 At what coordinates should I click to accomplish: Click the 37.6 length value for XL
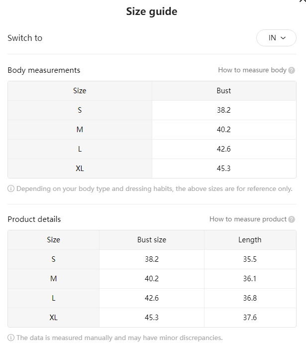250,318
